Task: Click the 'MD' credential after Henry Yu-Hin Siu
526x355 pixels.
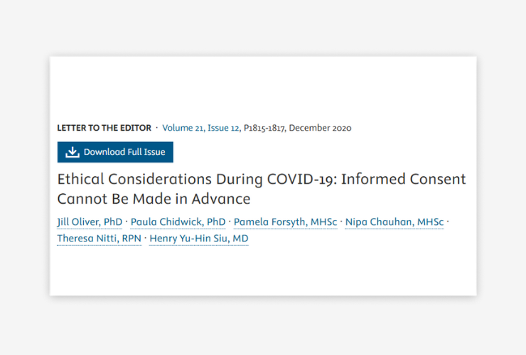Action: [x=241, y=239]
